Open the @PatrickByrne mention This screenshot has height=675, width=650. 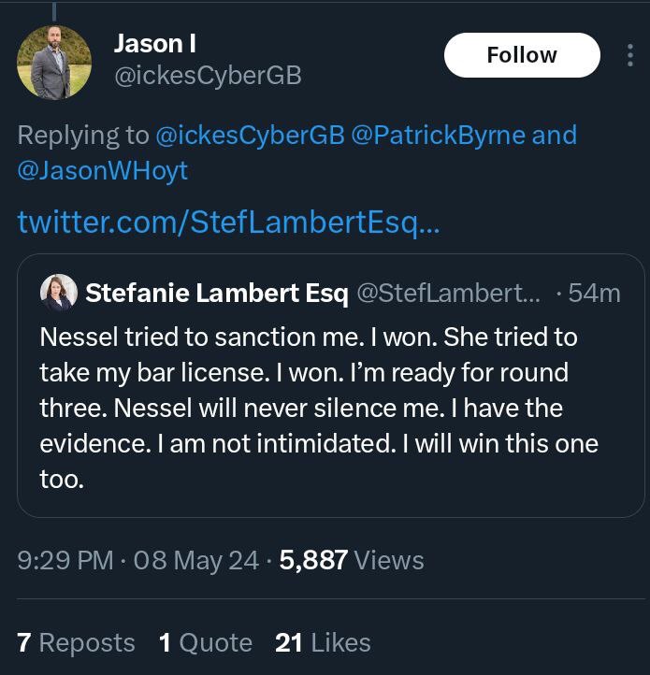438,136
